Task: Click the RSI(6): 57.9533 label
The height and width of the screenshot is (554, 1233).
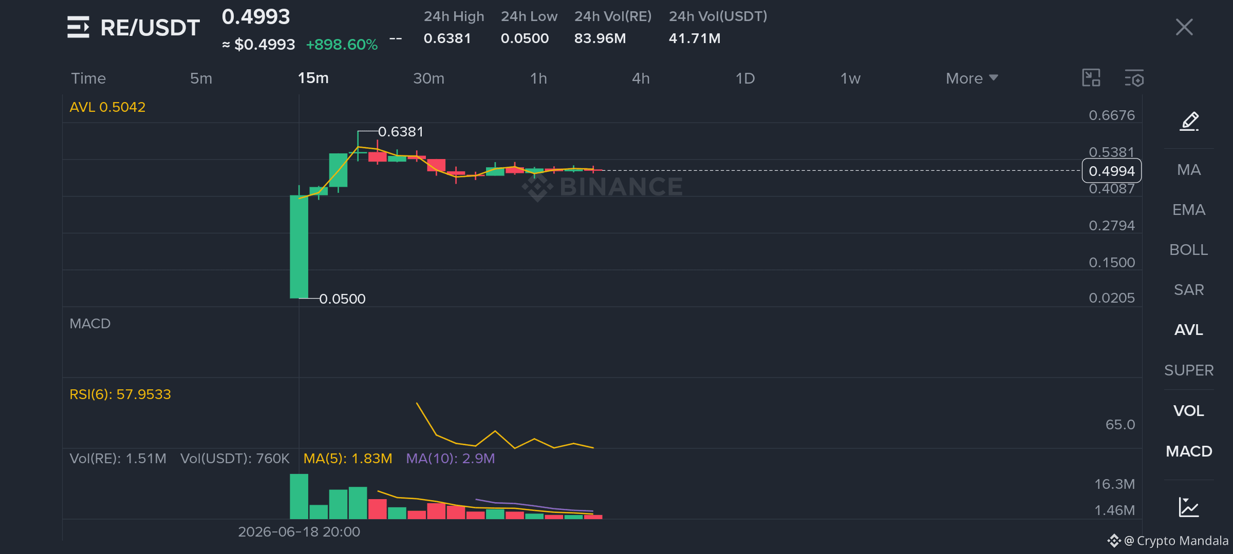Action: [x=120, y=394]
